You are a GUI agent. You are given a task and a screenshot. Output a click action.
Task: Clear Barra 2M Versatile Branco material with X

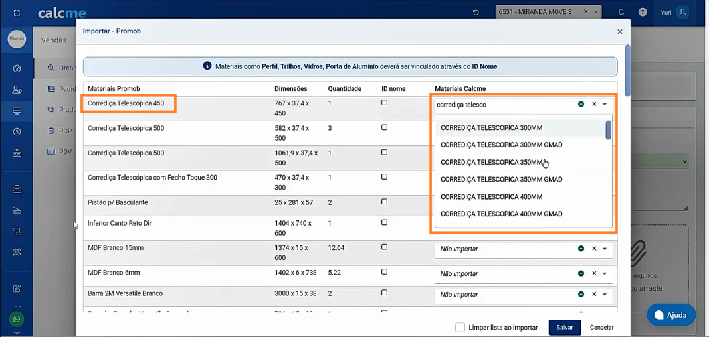(x=594, y=294)
